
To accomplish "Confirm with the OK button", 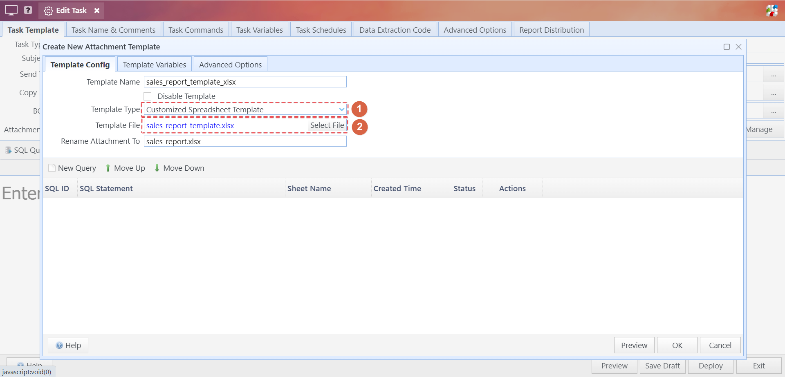I will pos(677,345).
